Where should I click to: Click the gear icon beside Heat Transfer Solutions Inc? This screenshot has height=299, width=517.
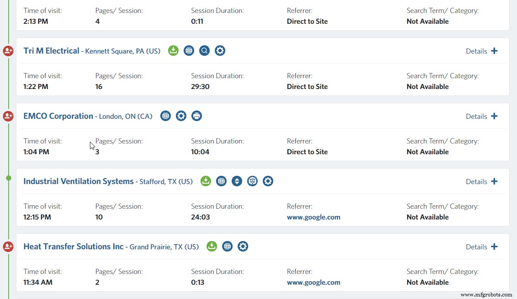tap(243, 246)
